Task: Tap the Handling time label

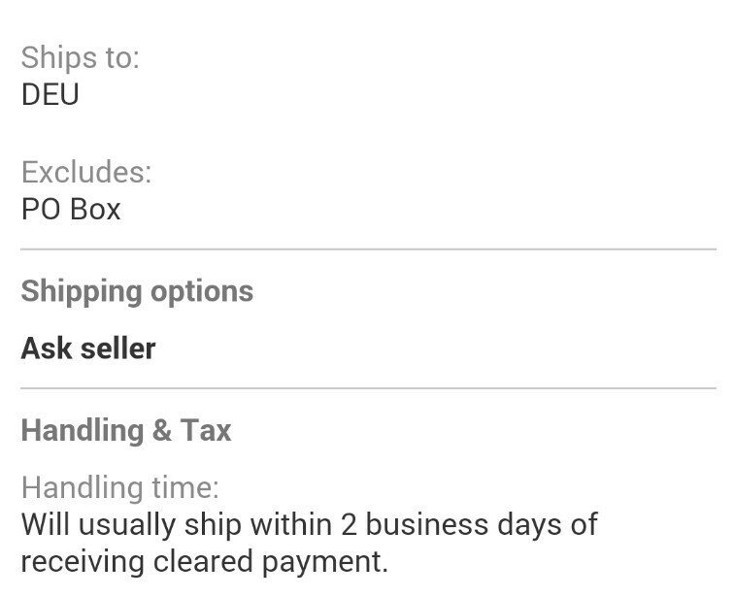Action: [x=119, y=487]
